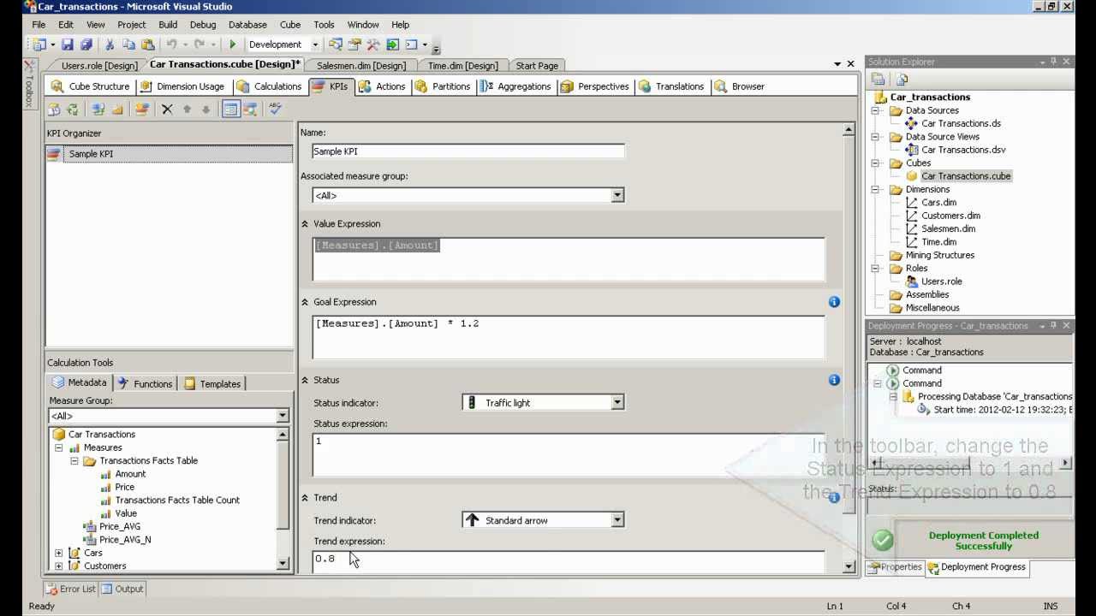The image size is (1096, 616).
Task: Click Solution Explorer show all files icon
Action: tap(902, 80)
